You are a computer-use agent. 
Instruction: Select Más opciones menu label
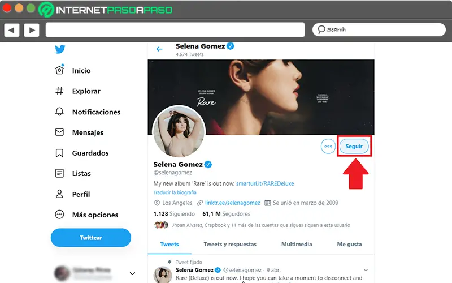click(x=95, y=215)
